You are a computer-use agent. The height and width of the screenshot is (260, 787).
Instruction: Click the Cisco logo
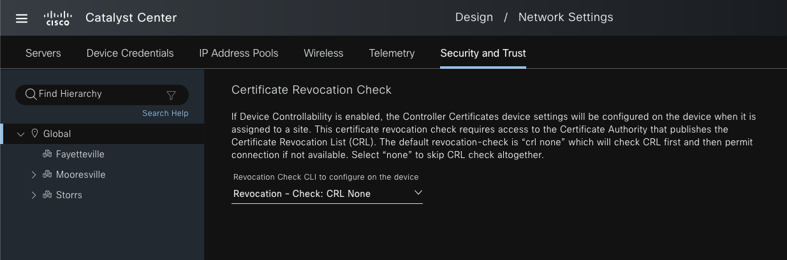(58, 18)
